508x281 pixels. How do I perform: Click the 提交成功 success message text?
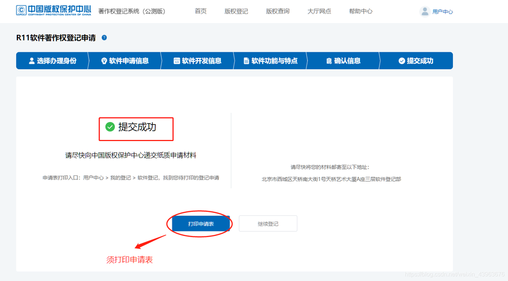pos(137,127)
